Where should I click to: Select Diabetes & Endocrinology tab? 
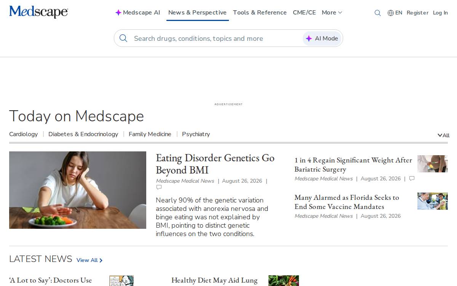83,134
